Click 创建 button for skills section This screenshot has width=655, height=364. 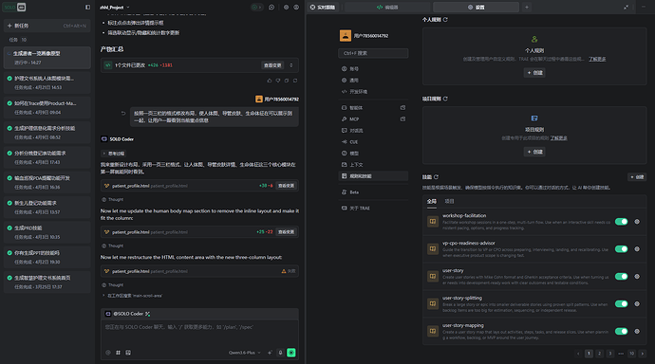tap(637, 177)
